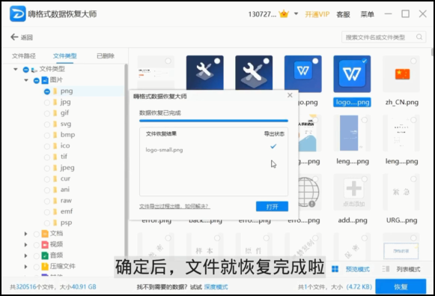Click the 打开 button in dialog
The height and width of the screenshot is (296, 435).
[x=272, y=207]
